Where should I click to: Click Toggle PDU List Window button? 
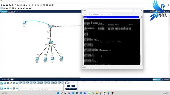click(x=71, y=89)
